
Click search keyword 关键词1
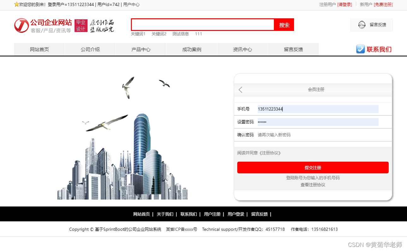click(x=138, y=34)
